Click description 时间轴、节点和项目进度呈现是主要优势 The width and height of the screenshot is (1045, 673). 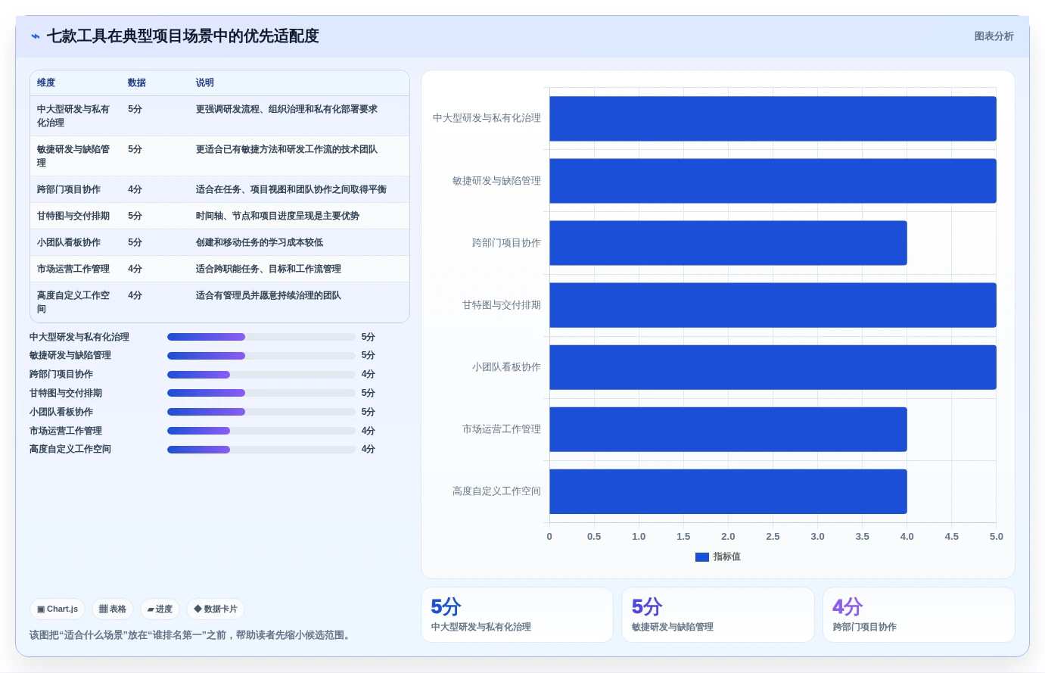tap(278, 216)
